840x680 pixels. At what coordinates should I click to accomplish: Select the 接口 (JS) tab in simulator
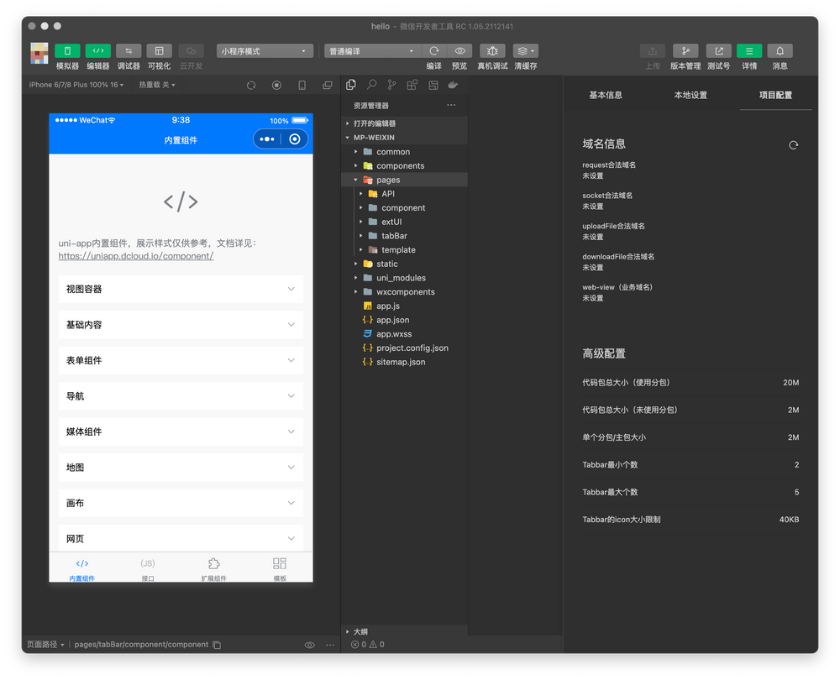147,569
